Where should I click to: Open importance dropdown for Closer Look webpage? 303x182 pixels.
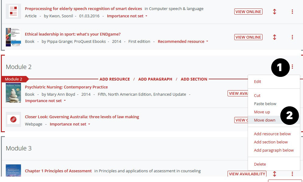[x=70, y=124]
